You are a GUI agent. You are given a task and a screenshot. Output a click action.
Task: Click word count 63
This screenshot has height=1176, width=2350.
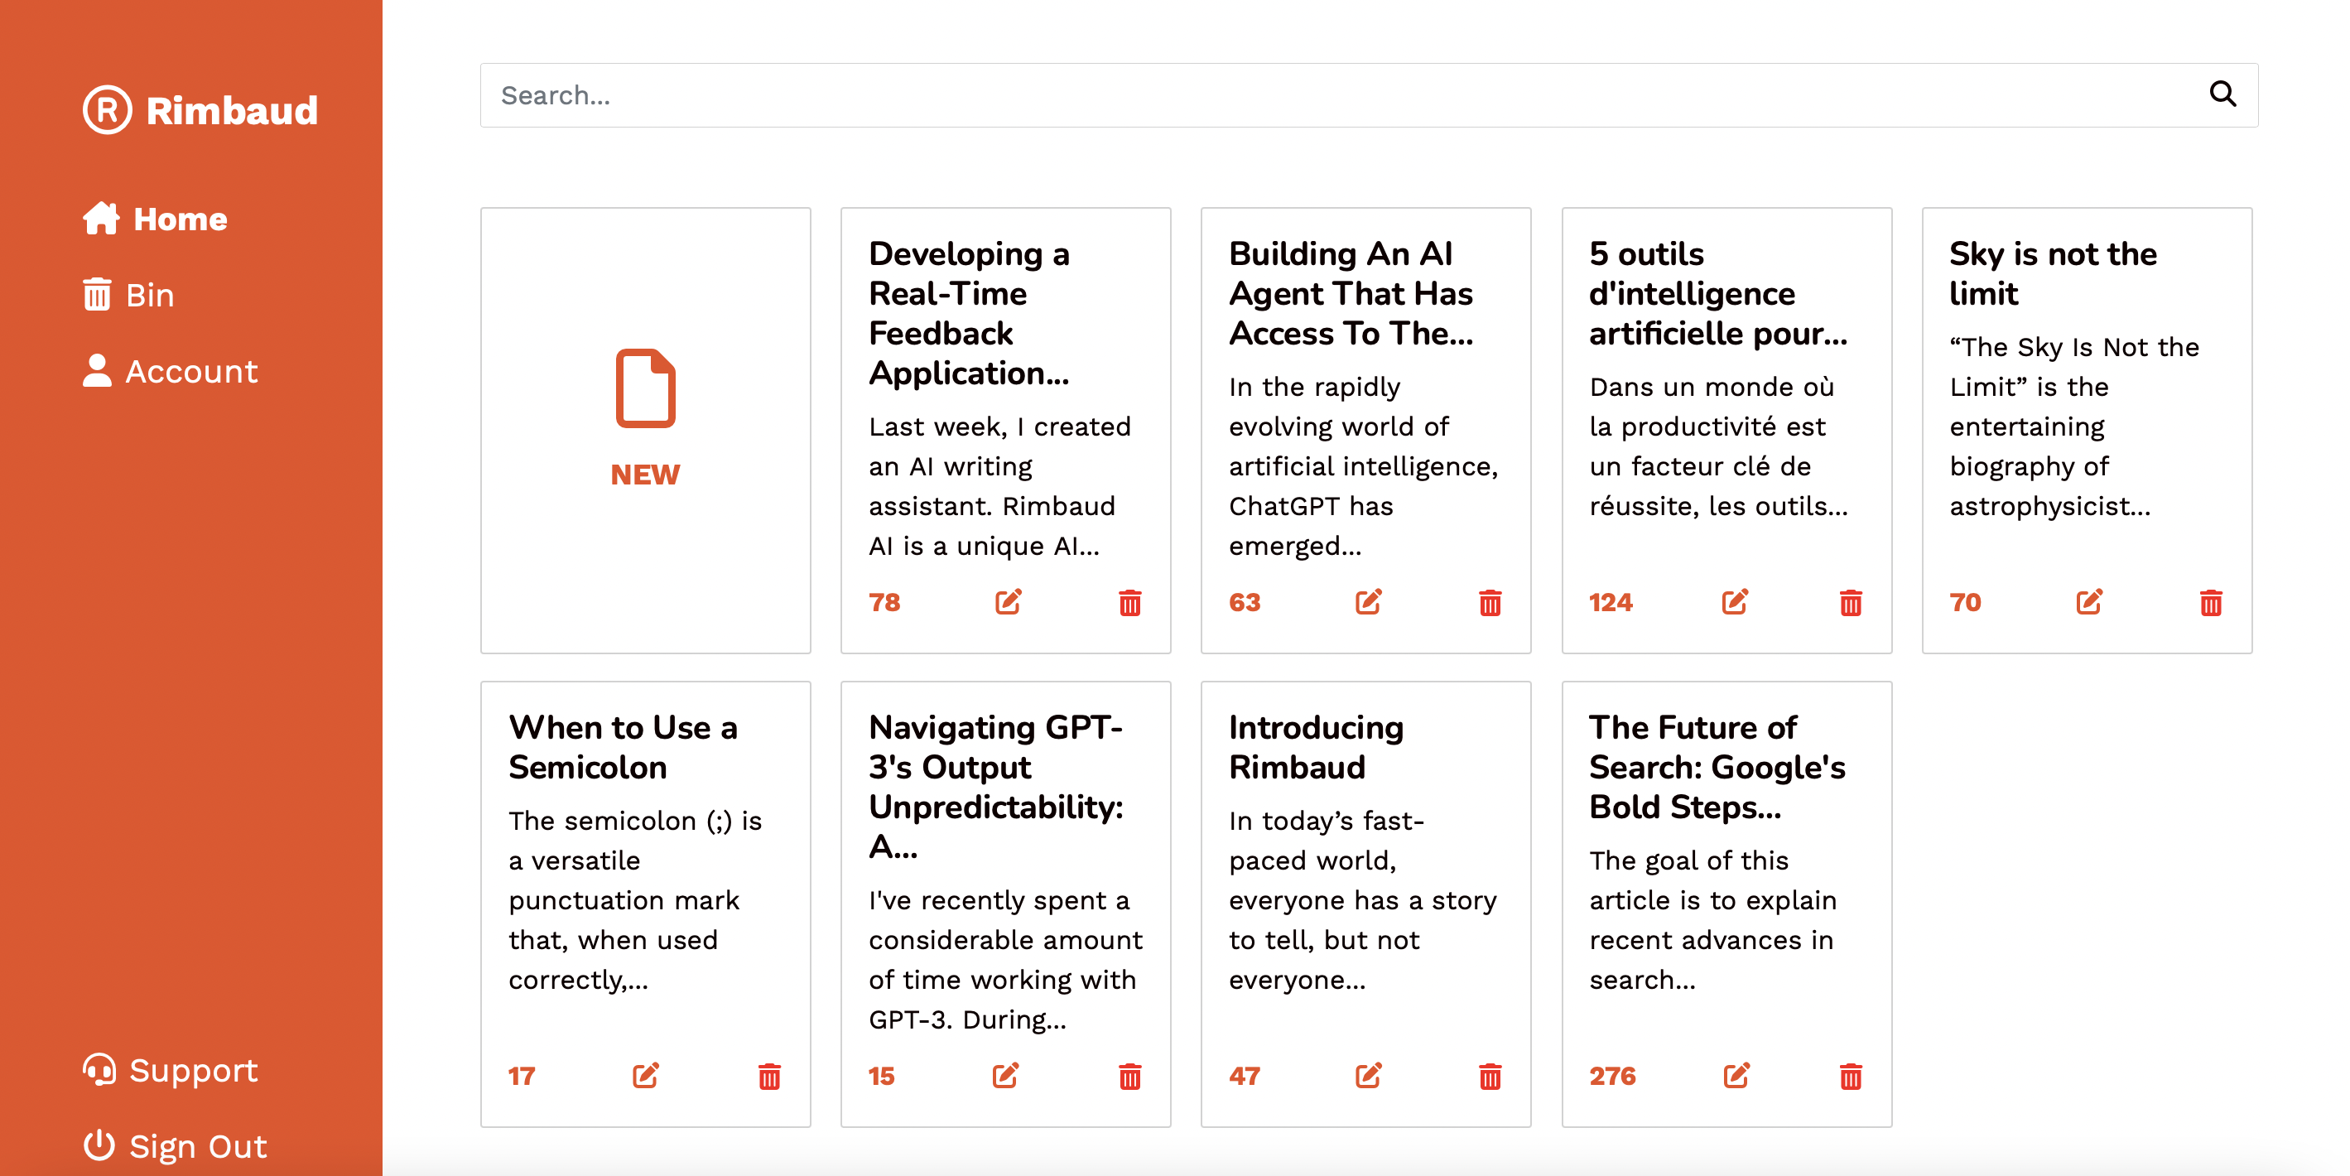point(1245,602)
